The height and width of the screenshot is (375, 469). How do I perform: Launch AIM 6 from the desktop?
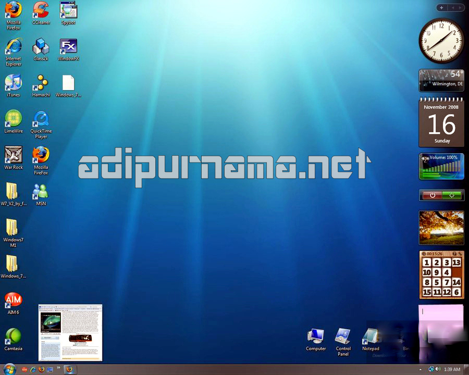click(13, 303)
